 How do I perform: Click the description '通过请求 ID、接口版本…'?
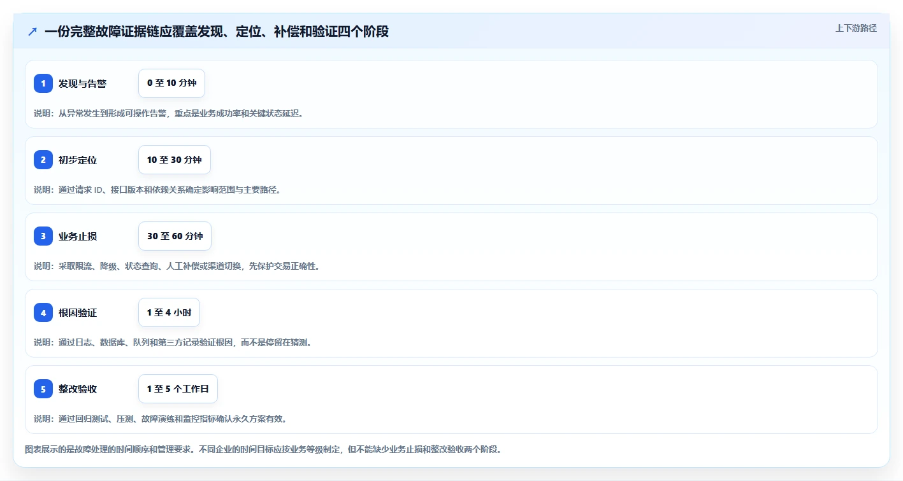tap(157, 190)
